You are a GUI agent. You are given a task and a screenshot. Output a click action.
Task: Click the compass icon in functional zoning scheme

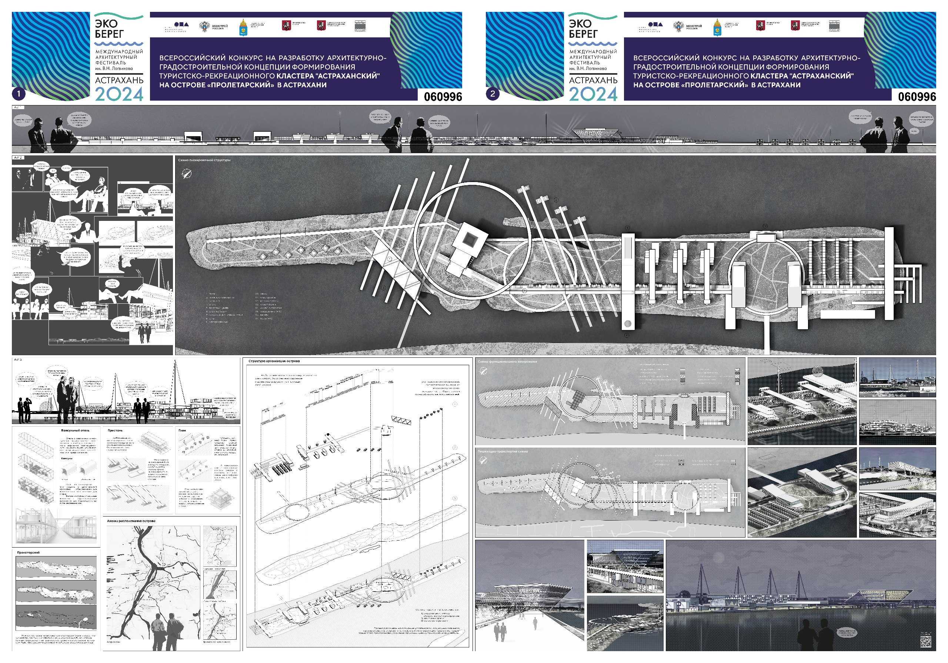pos(484,371)
